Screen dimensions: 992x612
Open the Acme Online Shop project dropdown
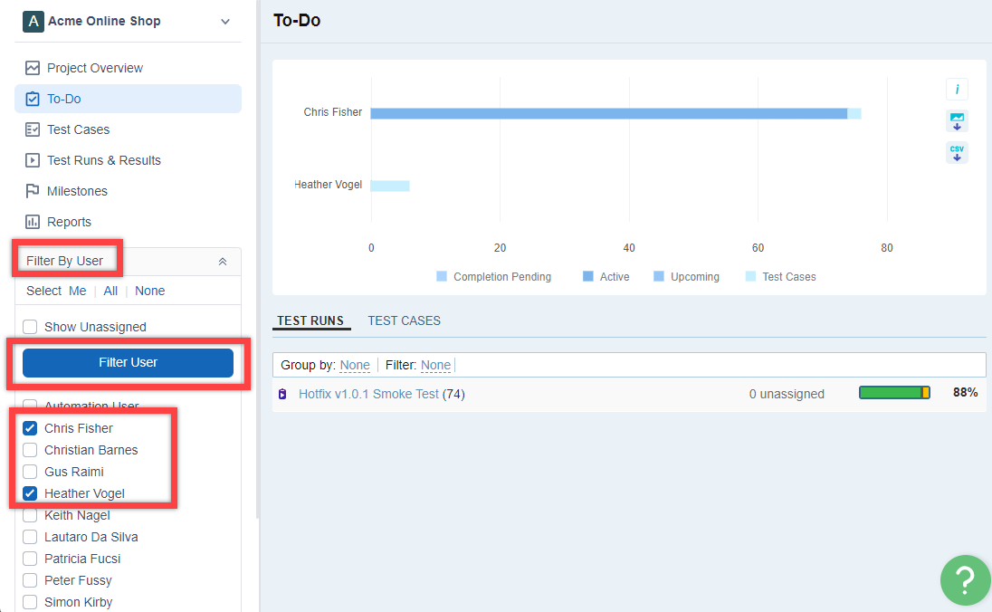pos(225,21)
